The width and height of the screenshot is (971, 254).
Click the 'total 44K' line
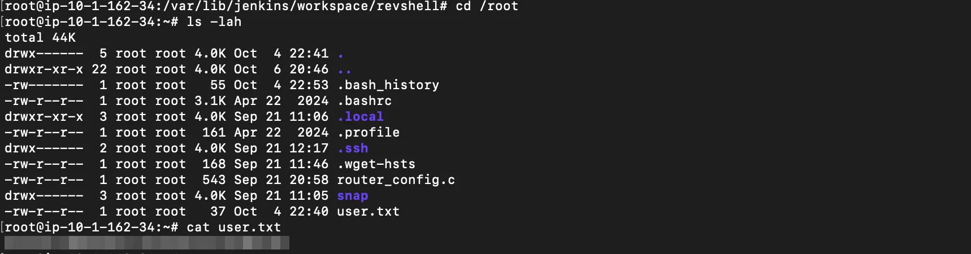pyautogui.click(x=40, y=38)
